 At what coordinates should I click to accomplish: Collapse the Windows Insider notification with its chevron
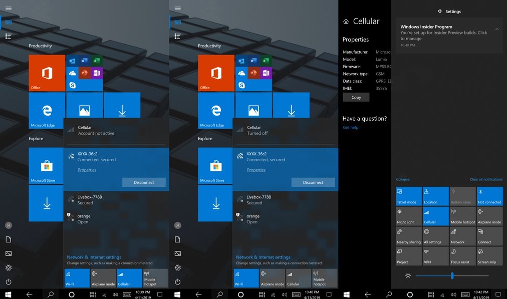pyautogui.click(x=497, y=30)
